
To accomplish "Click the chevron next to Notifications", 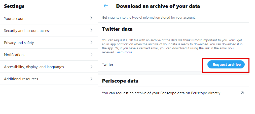I will [91, 55].
